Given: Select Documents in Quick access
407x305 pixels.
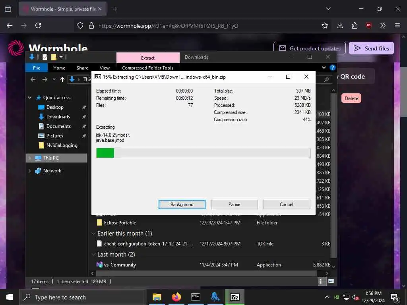Looking at the screenshot, I should pos(58,126).
